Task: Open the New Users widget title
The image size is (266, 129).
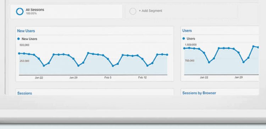Action: (x=26, y=31)
